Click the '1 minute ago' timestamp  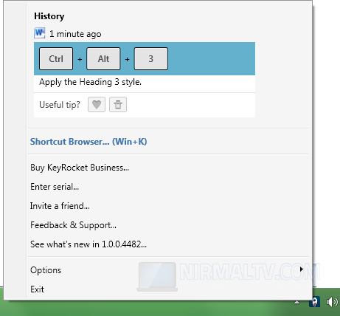pos(75,34)
